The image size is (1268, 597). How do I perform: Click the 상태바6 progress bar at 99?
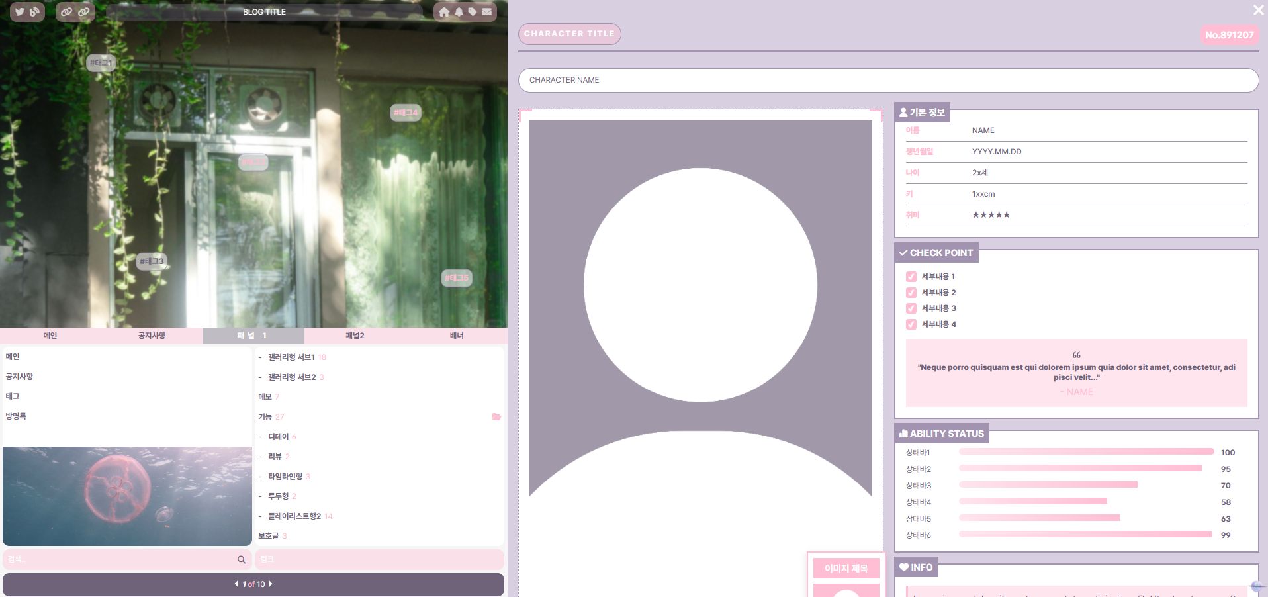(x=1085, y=535)
